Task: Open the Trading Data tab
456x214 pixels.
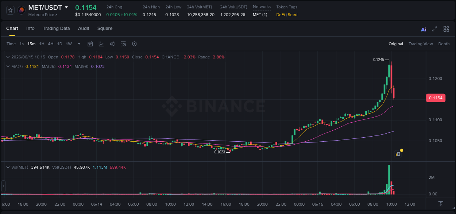Action: 56,28
